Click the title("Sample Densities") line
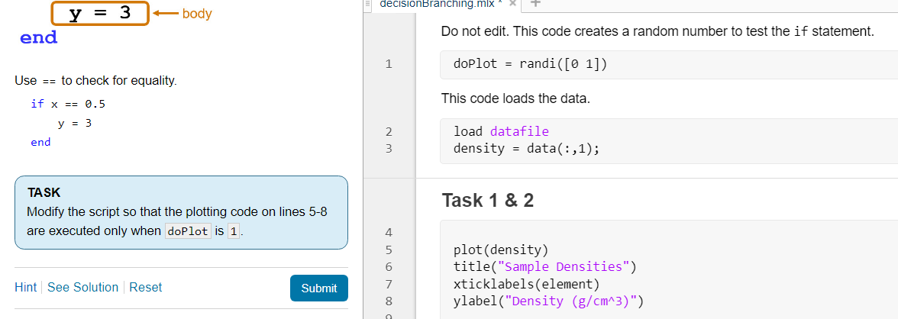Viewport: 898px width, 319px height. pos(544,266)
